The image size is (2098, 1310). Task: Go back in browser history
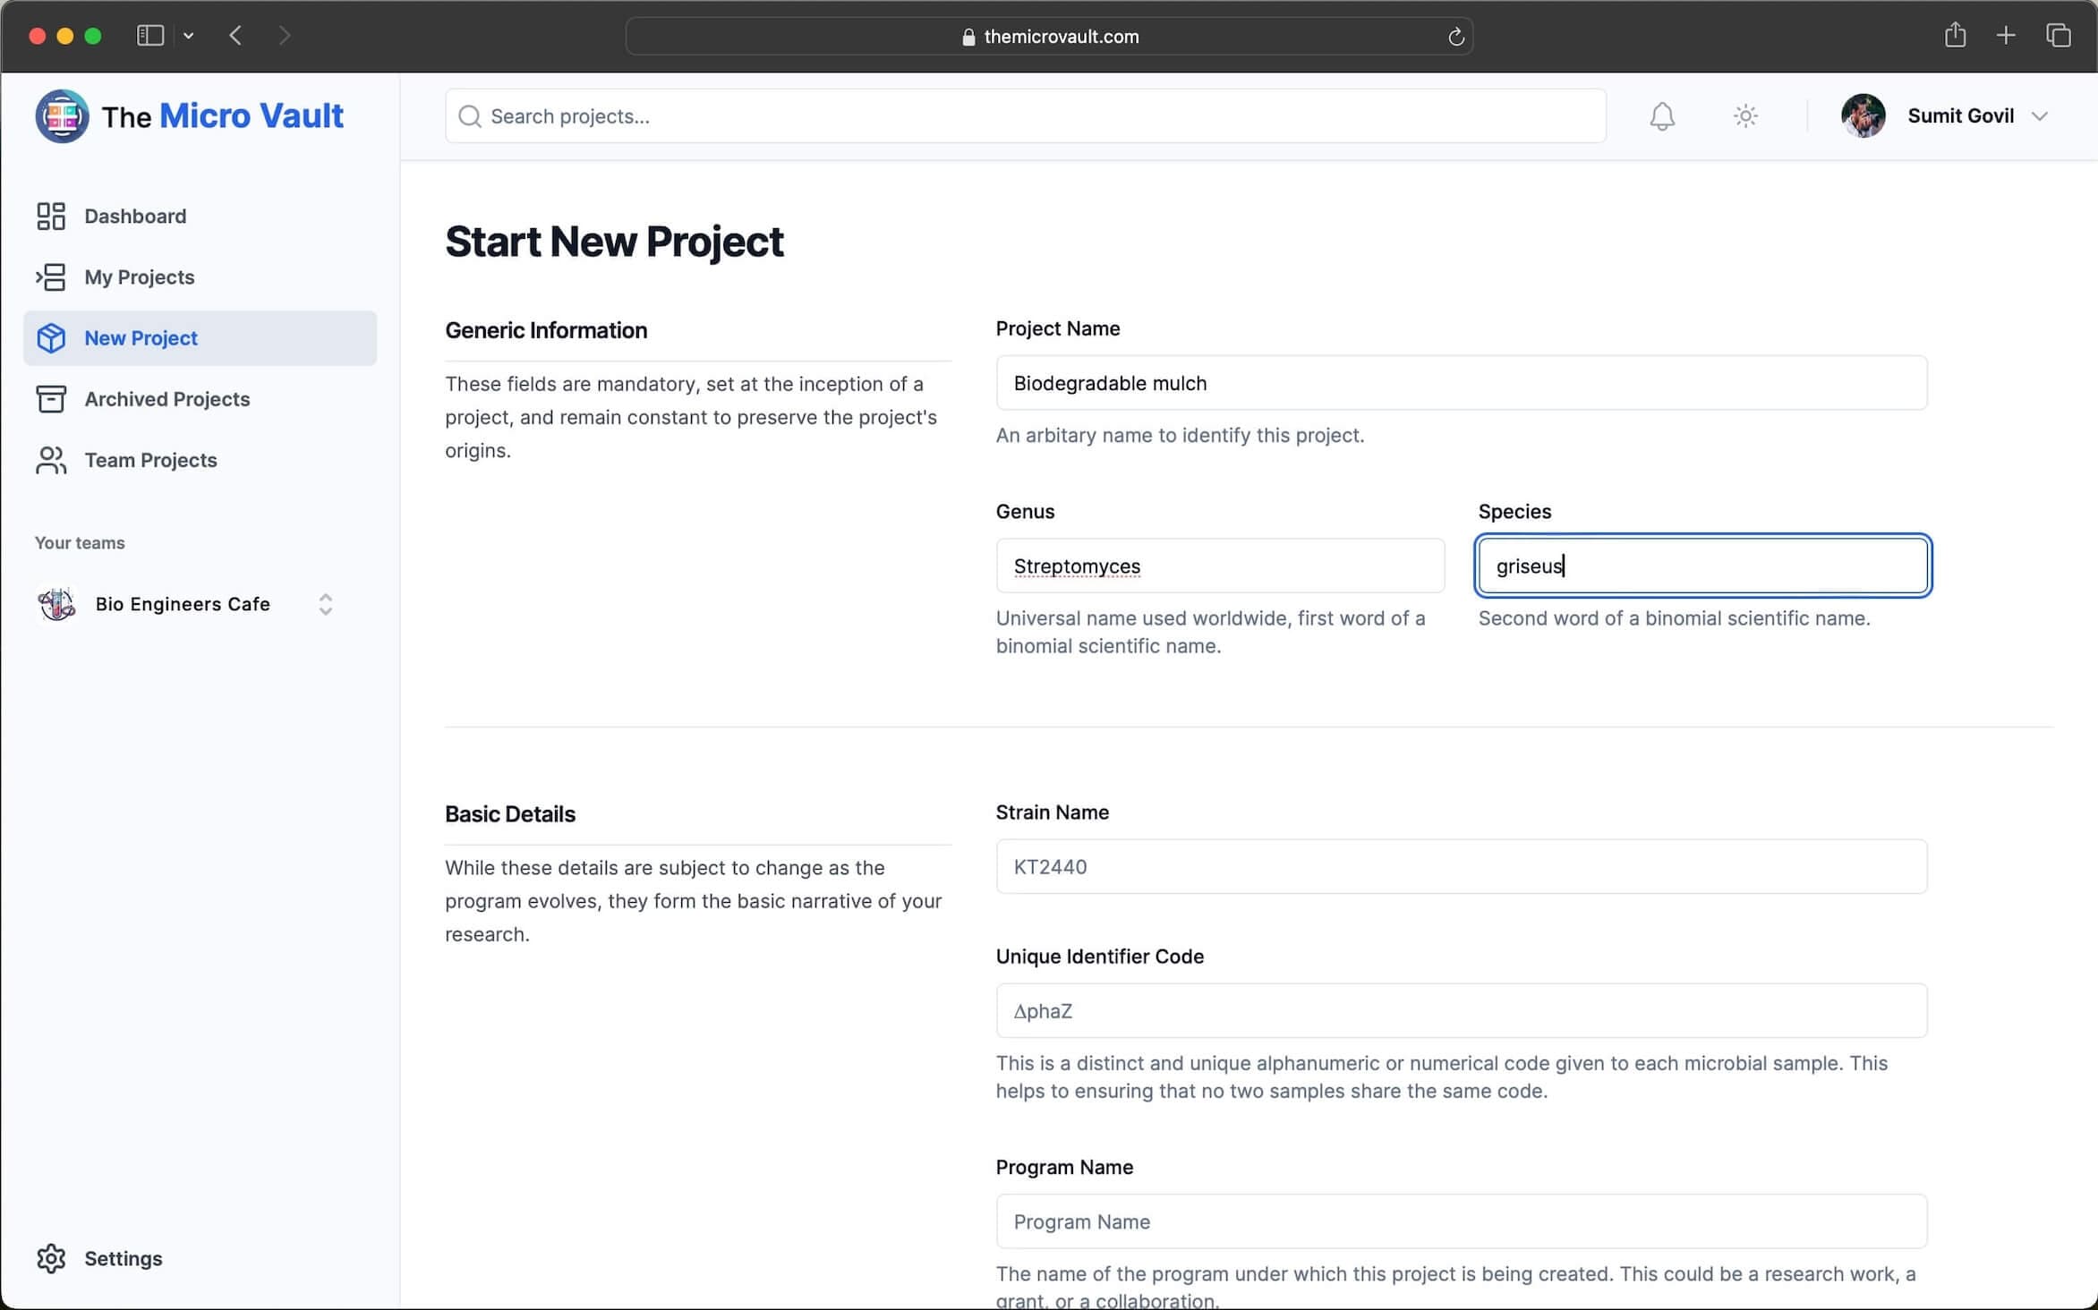pos(235,36)
